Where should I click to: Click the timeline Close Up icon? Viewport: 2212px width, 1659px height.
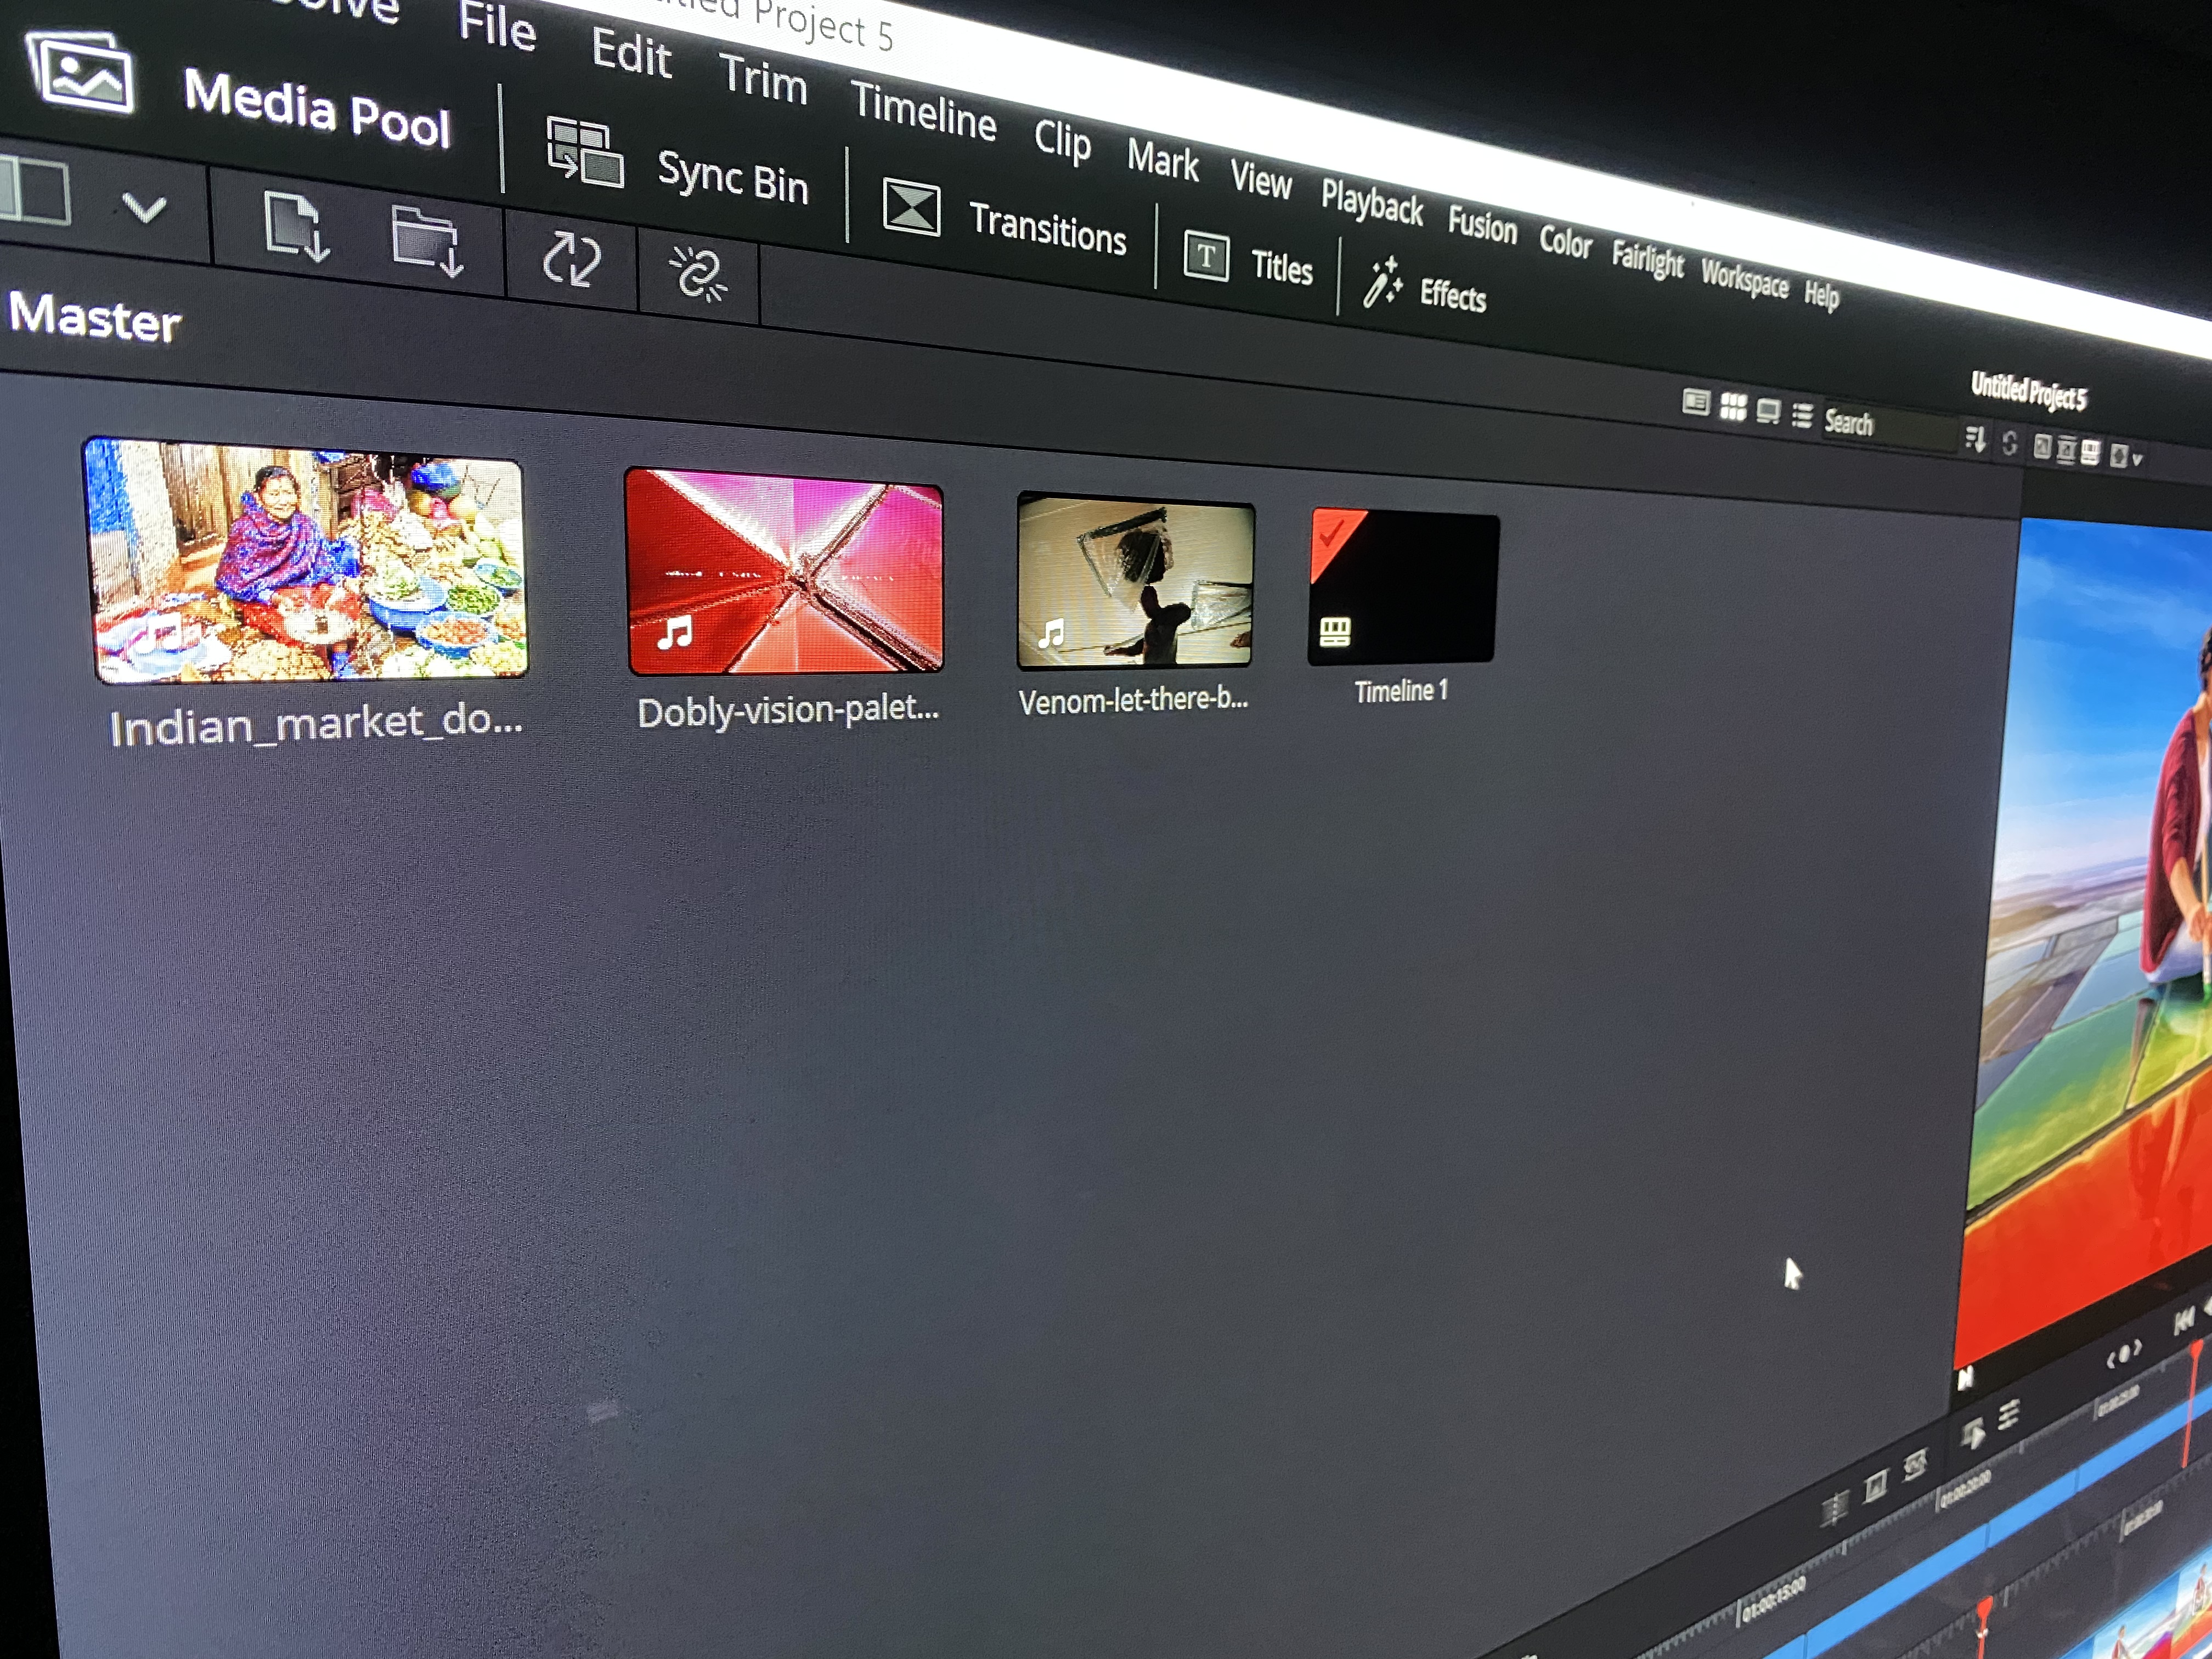[1876, 1485]
